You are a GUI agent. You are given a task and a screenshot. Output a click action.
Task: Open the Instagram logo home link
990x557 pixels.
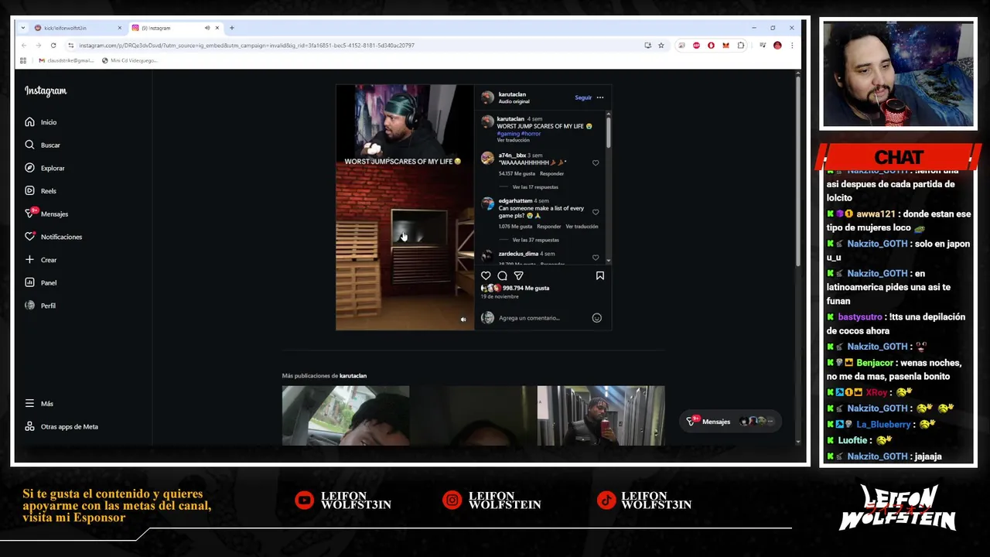click(x=46, y=91)
